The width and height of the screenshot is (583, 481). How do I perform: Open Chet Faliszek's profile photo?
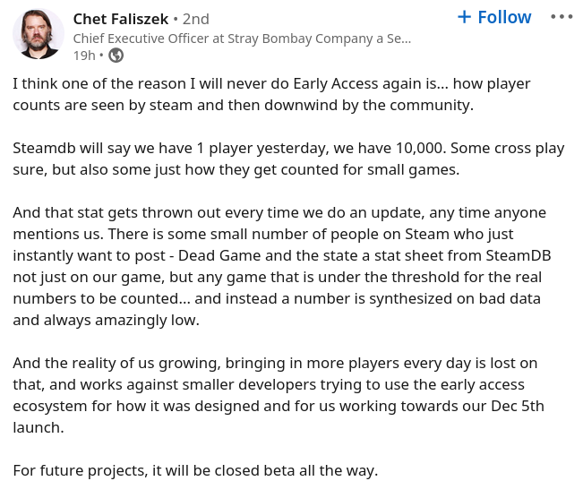click(39, 34)
